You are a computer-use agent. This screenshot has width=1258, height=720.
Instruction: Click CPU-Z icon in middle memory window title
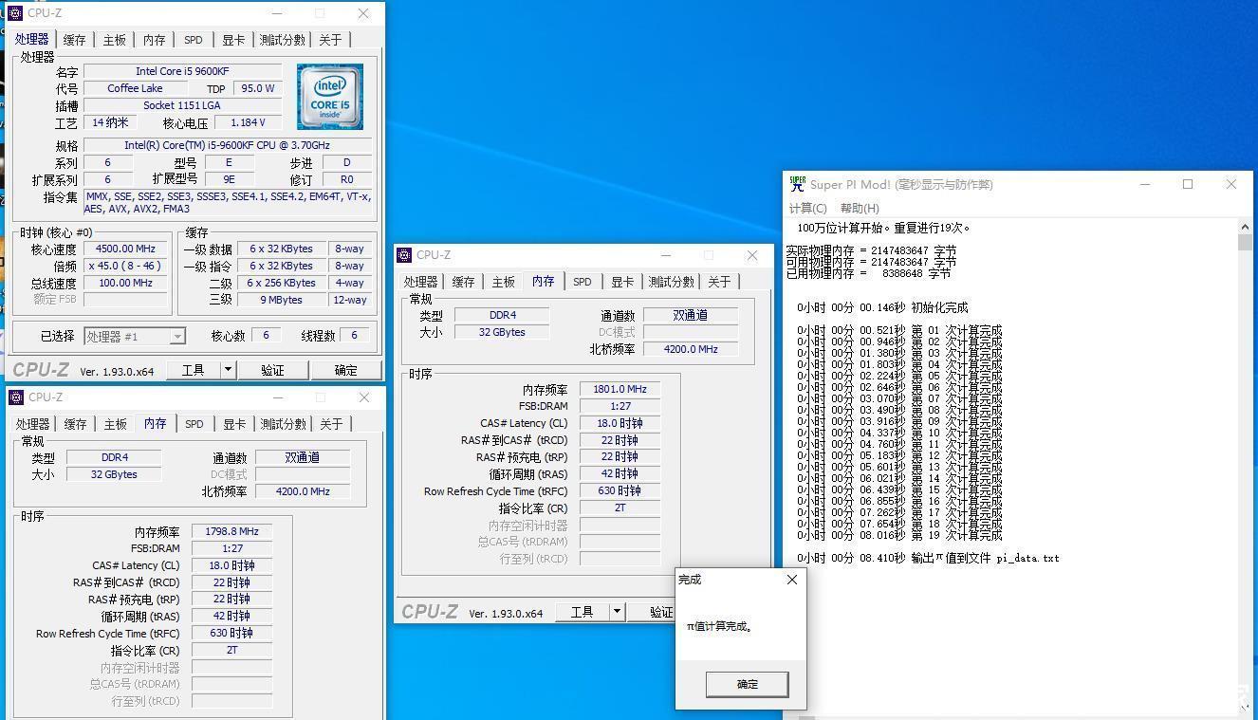[x=404, y=255]
